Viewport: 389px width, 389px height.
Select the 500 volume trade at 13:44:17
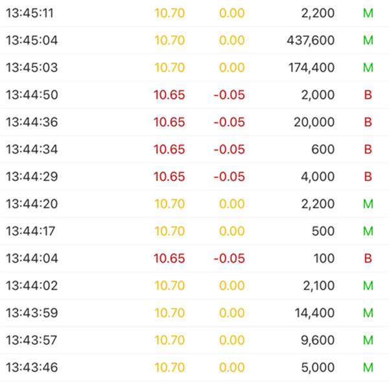coord(194,231)
